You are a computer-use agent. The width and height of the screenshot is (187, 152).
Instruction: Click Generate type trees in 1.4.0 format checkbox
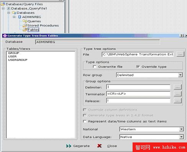point(85,115)
